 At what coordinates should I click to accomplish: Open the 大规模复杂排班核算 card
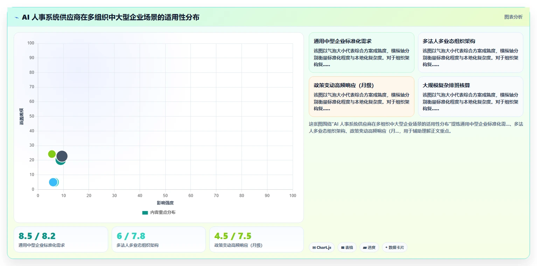point(470,97)
